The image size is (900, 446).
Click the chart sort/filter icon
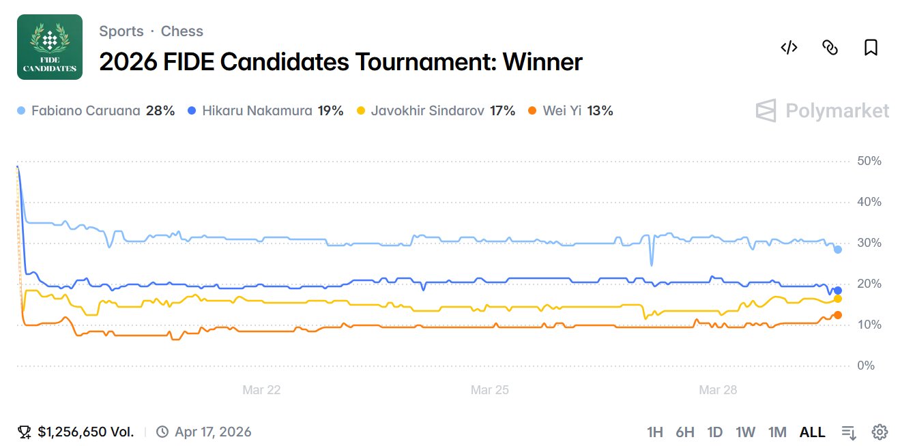849,432
